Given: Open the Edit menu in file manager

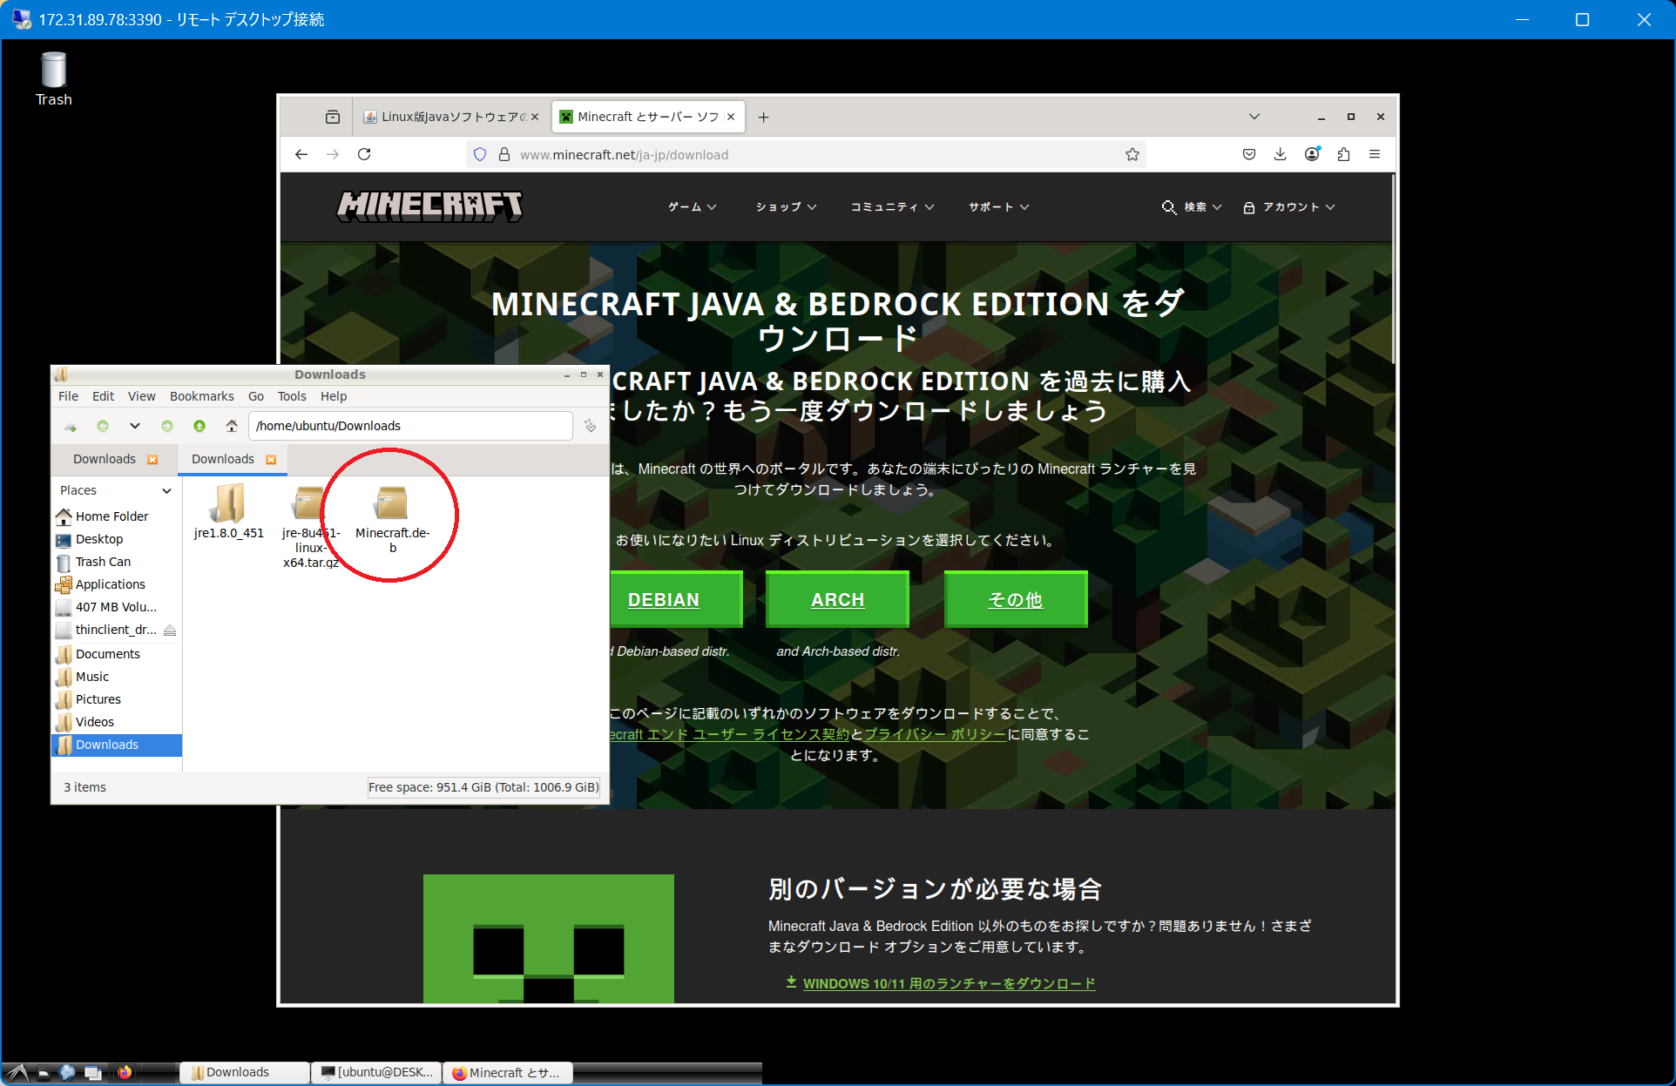Looking at the screenshot, I should (x=103, y=396).
